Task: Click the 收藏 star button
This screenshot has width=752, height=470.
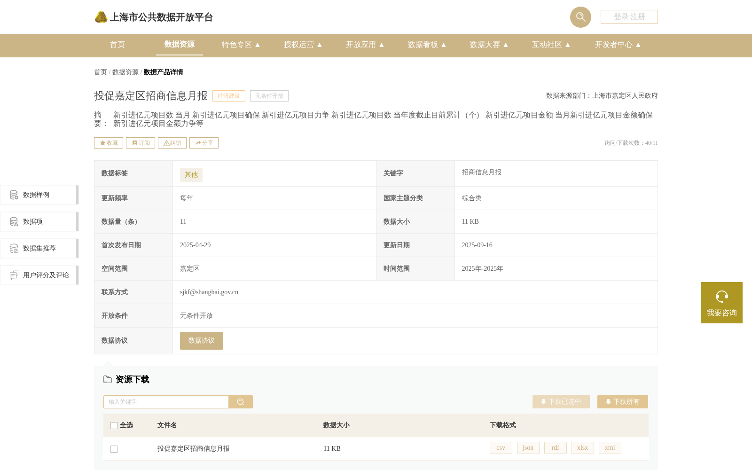Action: pos(109,143)
